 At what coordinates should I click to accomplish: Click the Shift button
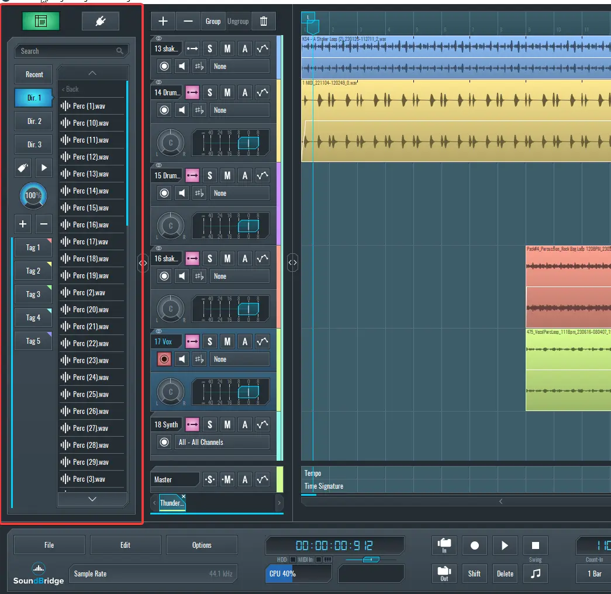click(x=475, y=574)
